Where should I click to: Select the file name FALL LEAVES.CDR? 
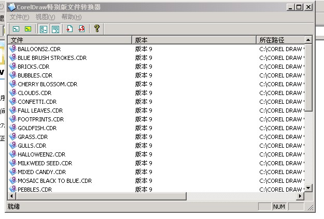click(40, 111)
